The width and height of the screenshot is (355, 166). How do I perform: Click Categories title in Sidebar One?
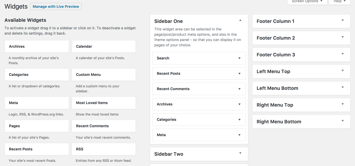[167, 119]
